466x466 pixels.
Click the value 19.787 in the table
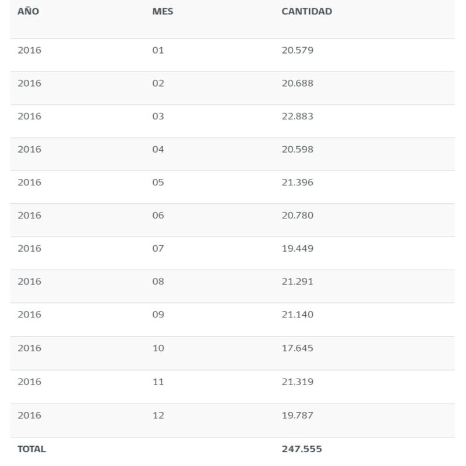(298, 415)
